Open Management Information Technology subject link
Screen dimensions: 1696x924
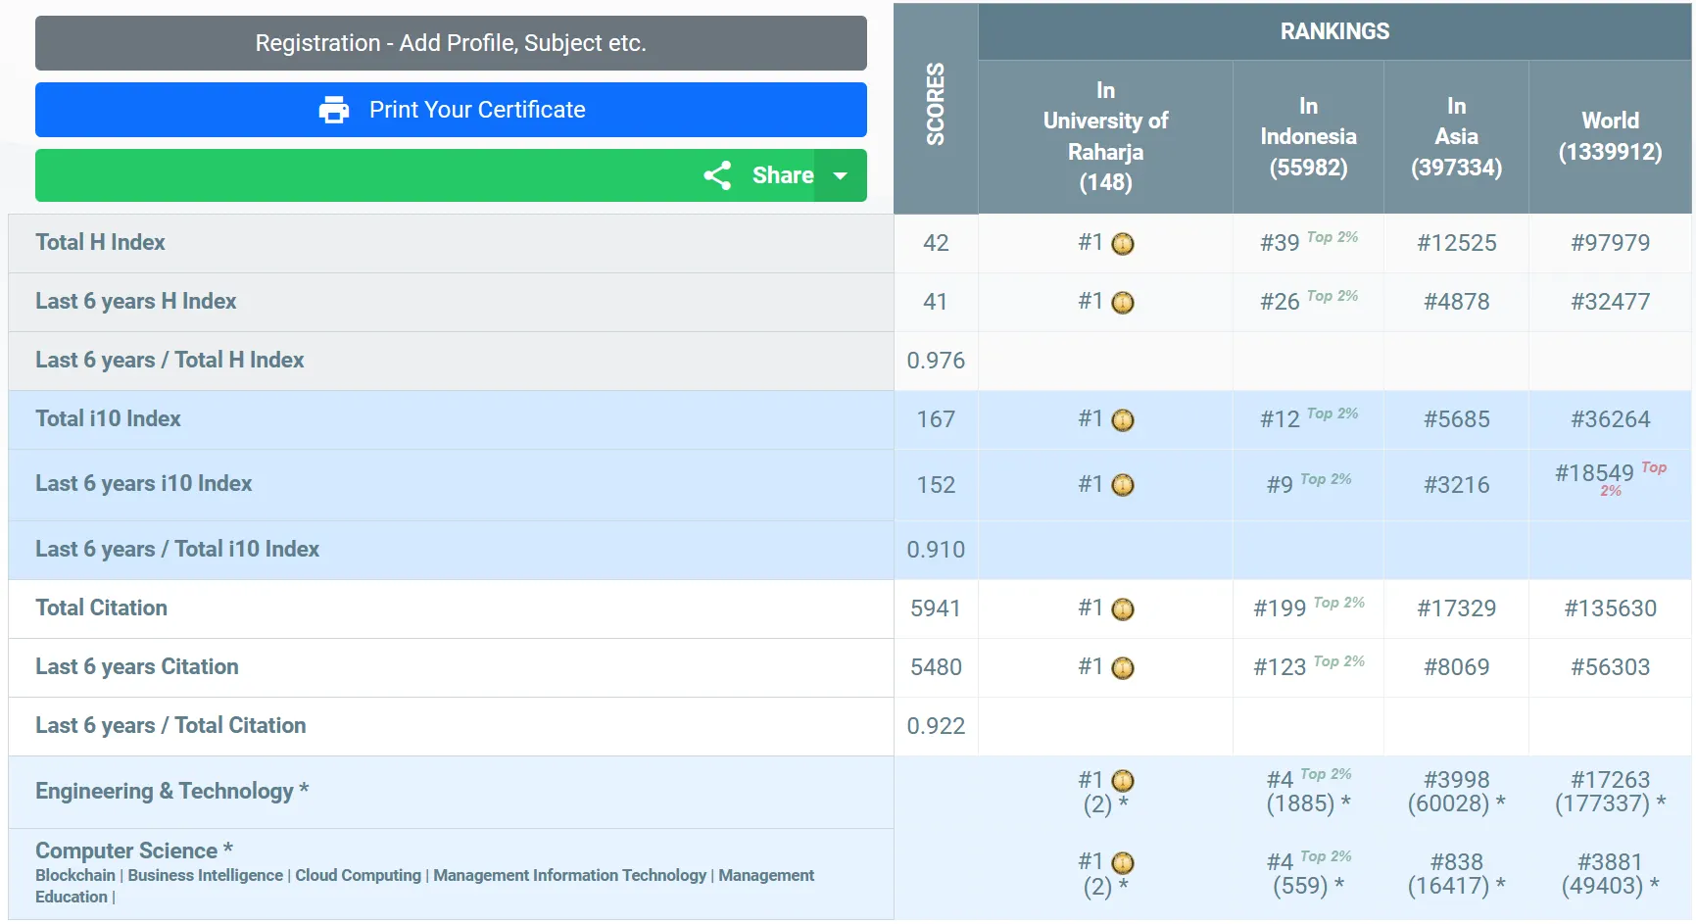[569, 875]
